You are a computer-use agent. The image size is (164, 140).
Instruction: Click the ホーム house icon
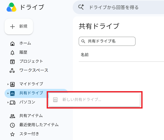coord(12,44)
